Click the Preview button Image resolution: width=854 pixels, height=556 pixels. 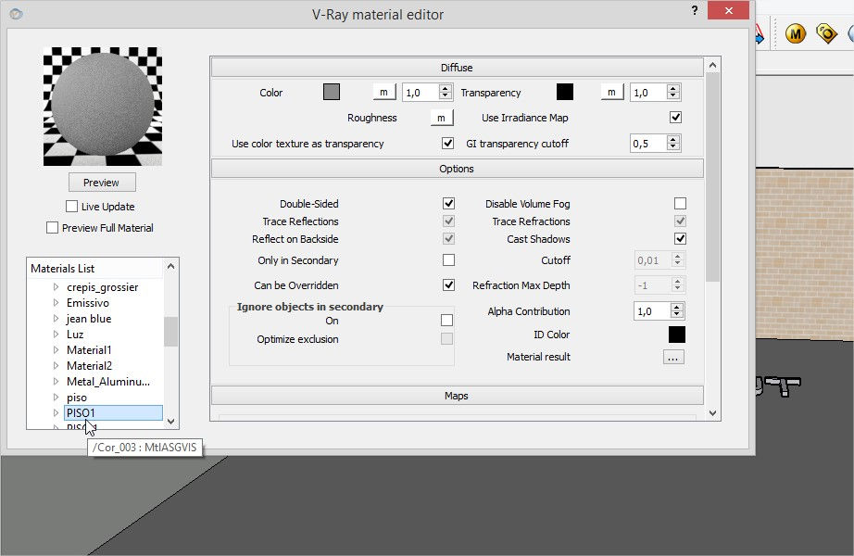point(102,183)
